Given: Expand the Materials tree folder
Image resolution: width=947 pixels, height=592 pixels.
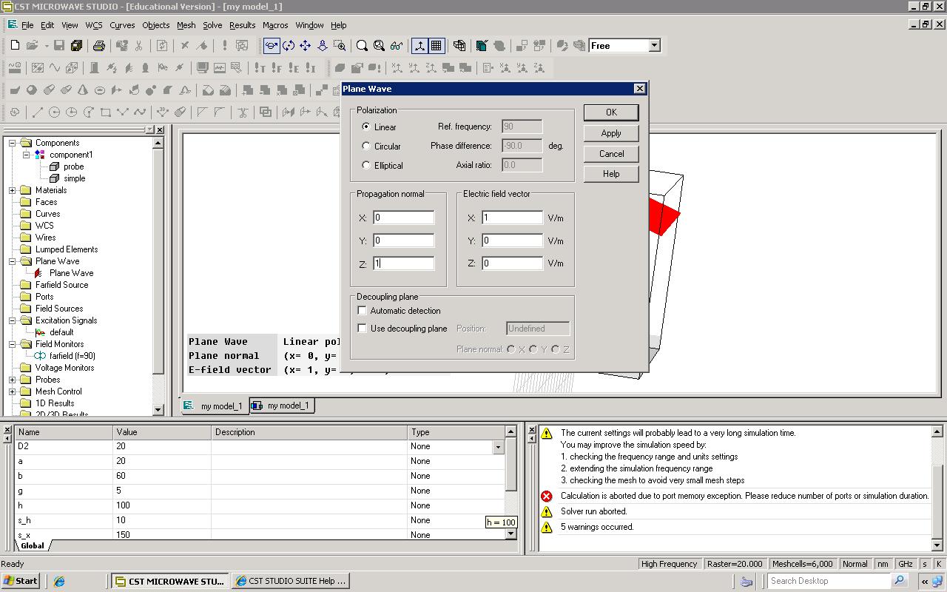Looking at the screenshot, I should 13,190.
